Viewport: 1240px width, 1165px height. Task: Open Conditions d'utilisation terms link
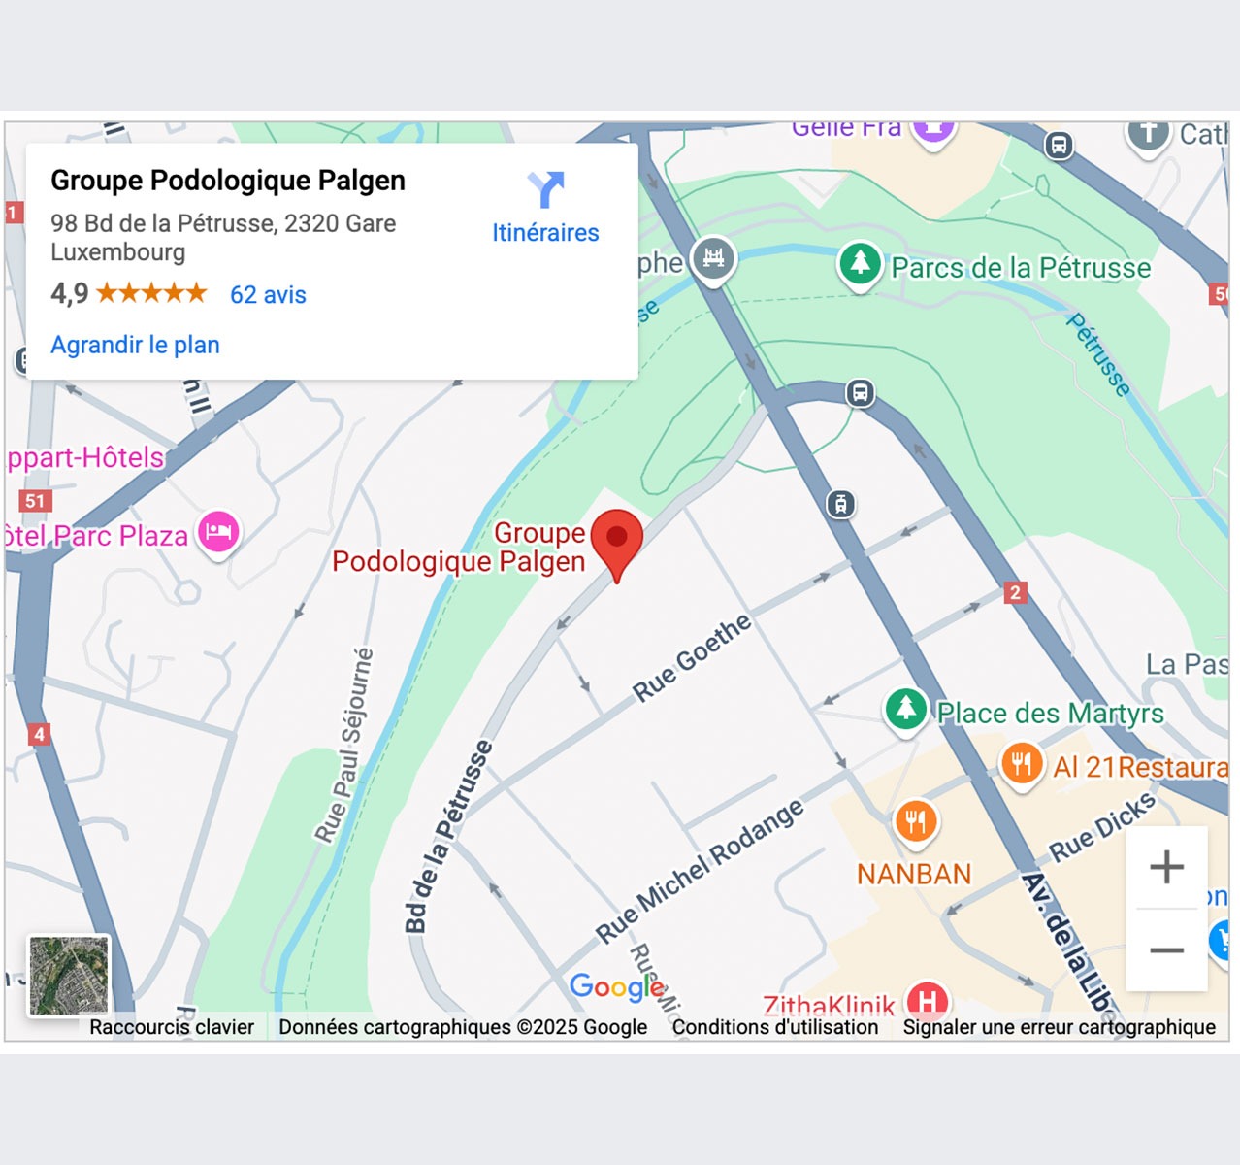click(x=775, y=1027)
